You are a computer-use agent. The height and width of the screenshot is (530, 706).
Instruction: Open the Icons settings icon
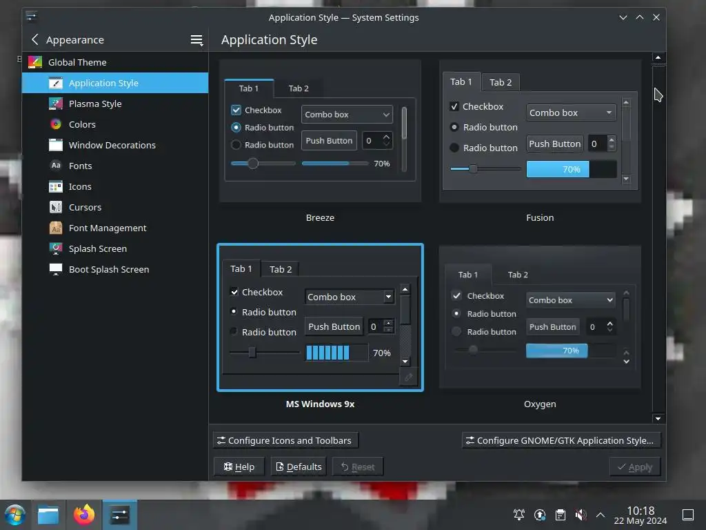(56, 186)
